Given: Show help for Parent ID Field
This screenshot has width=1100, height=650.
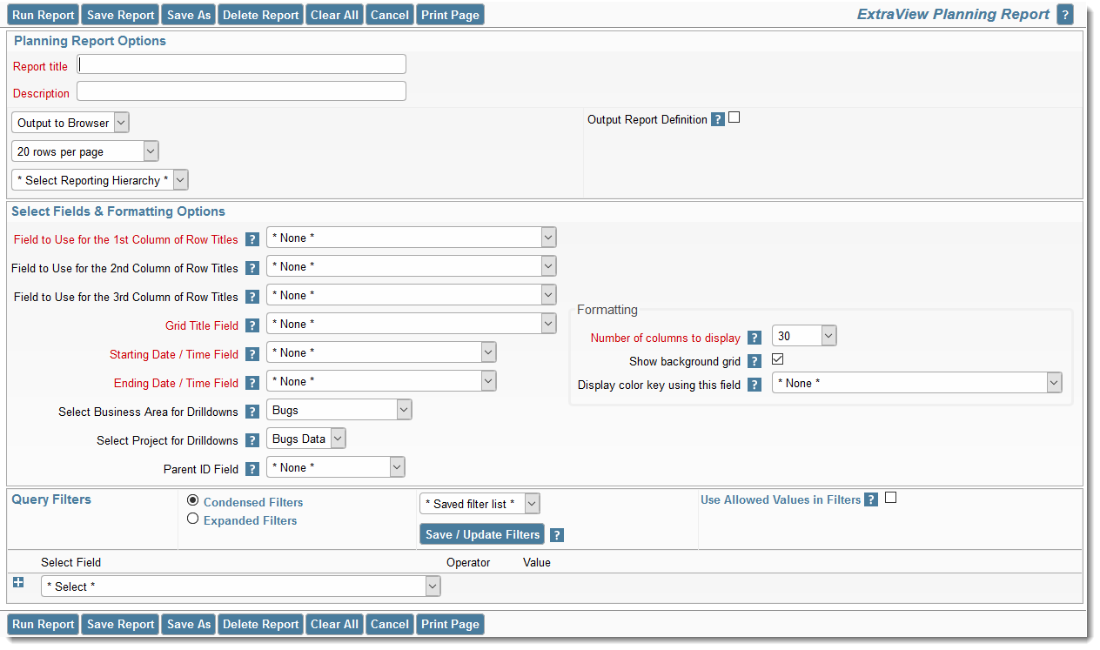Looking at the screenshot, I should point(252,469).
